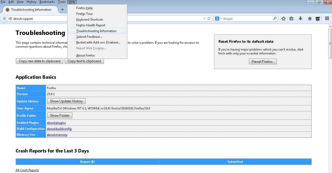Click Reset Firefox to its default state heading
The image size is (332, 173).
pyautogui.click(x=246, y=41)
